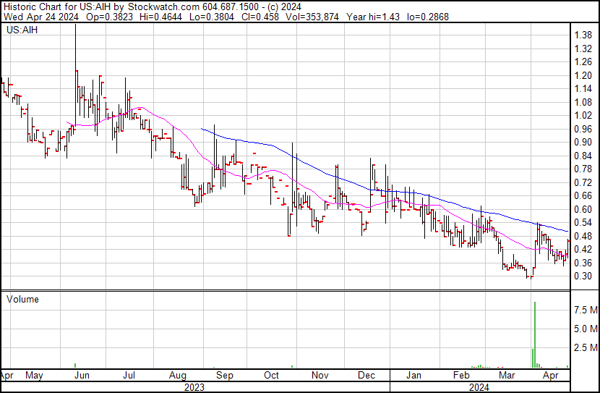The image size is (600, 393).
Task: Click the US:AIH ticker label in chart
Action: pyautogui.click(x=22, y=30)
